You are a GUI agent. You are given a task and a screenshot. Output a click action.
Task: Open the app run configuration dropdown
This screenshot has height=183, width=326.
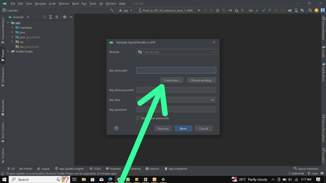click(x=125, y=10)
